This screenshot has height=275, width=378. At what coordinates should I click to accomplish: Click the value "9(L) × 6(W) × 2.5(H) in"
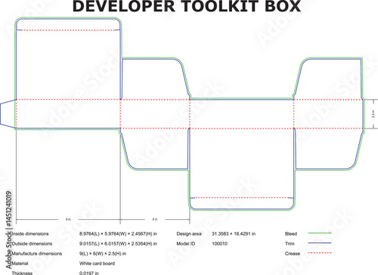coord(103,253)
